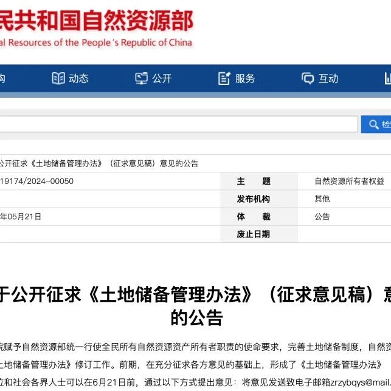Click the monitor icon beside 公开
The width and height of the screenshot is (391, 391).
(141, 78)
